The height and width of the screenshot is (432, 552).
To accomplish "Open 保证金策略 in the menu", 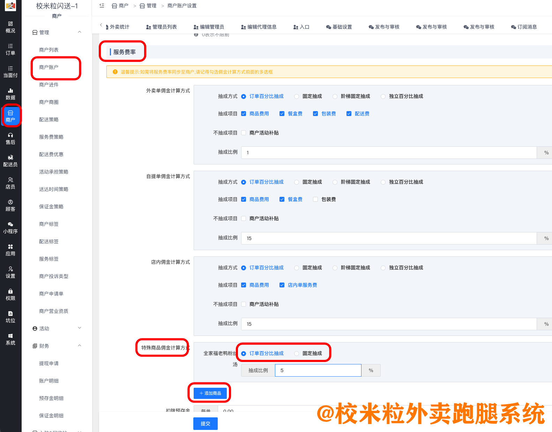I will point(51,207).
